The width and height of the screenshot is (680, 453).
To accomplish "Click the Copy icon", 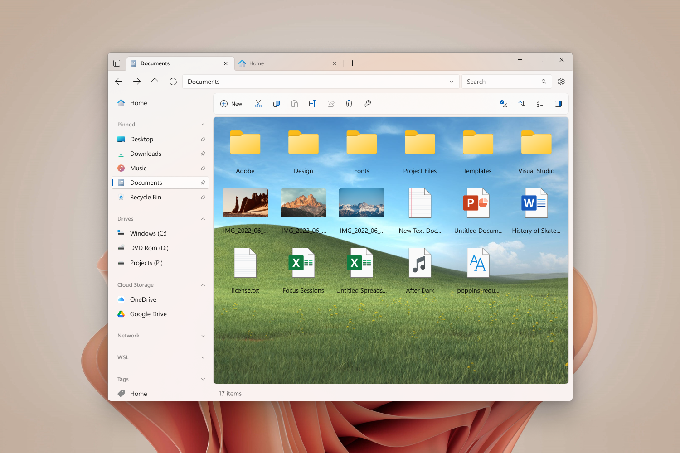I will [277, 103].
